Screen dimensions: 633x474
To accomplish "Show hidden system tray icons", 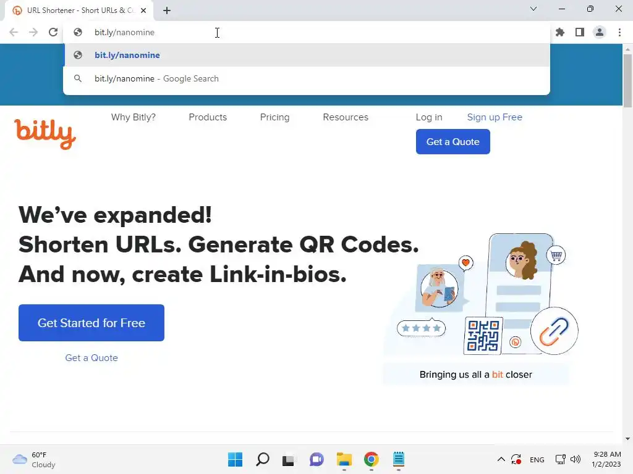I will pos(501,459).
